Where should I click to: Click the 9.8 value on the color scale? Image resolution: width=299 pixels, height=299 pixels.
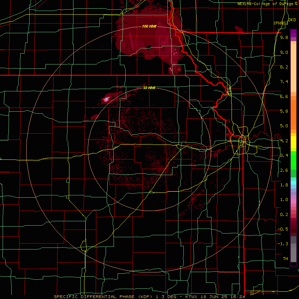click(x=284, y=38)
